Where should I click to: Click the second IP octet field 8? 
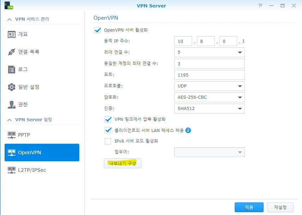tap(206, 41)
